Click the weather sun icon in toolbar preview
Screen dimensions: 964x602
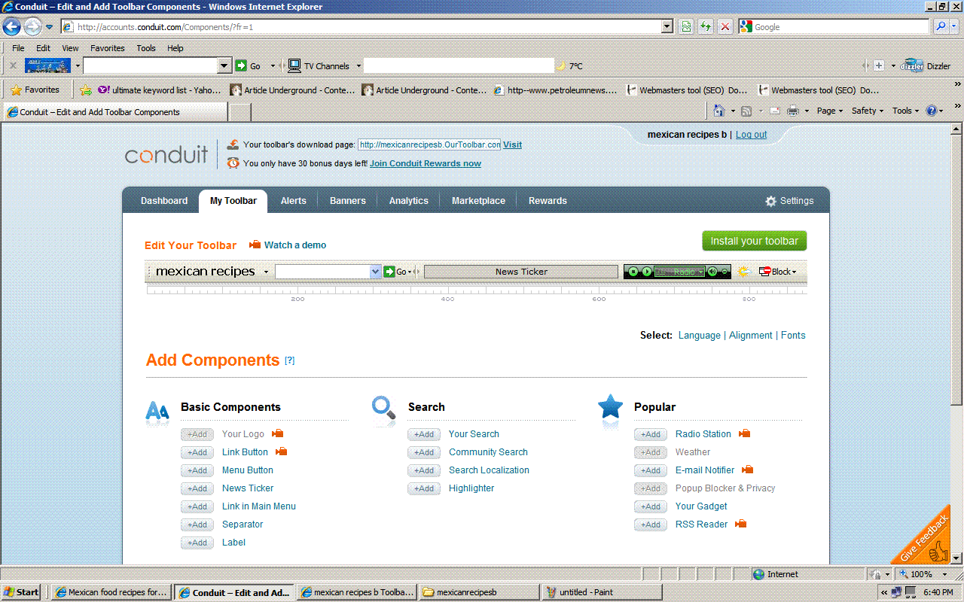744,272
